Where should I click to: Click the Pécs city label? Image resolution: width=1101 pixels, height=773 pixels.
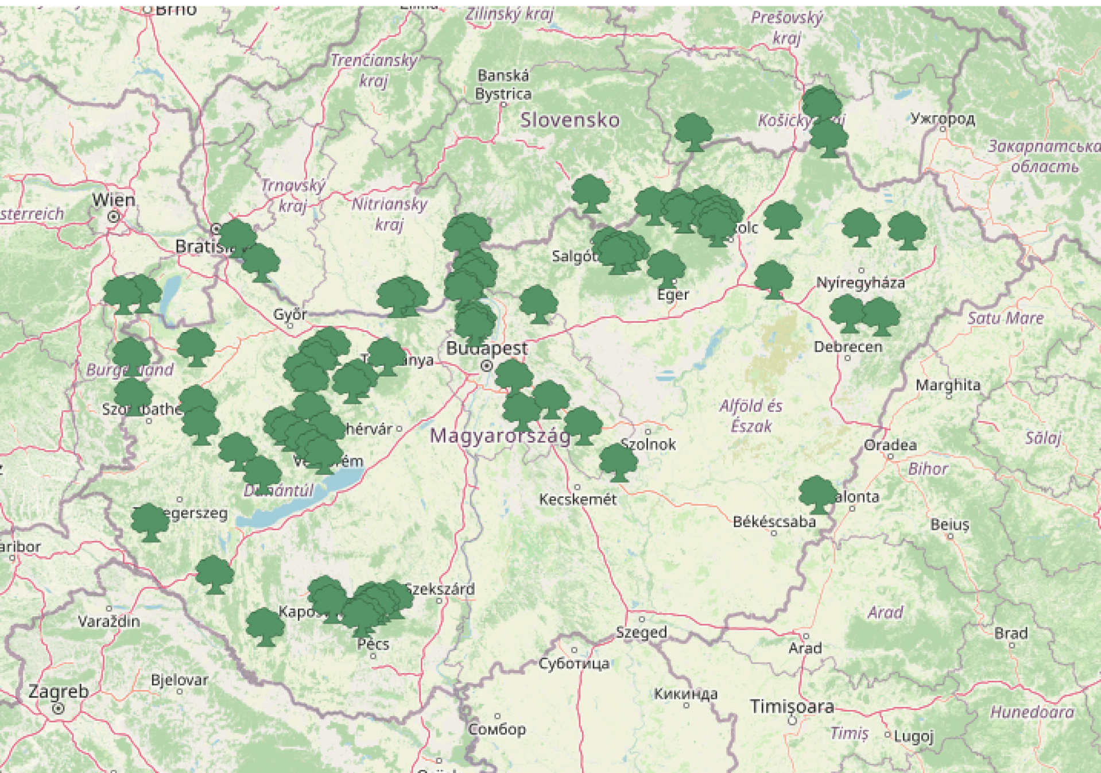[x=373, y=644]
